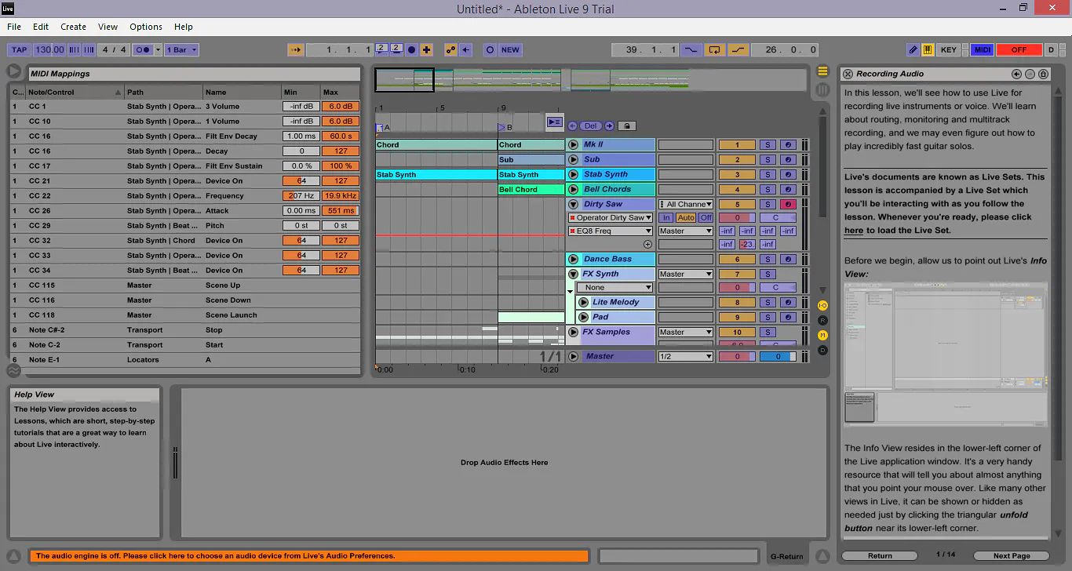Click the lock envelopes icon above the tracks

pyautogui.click(x=627, y=125)
